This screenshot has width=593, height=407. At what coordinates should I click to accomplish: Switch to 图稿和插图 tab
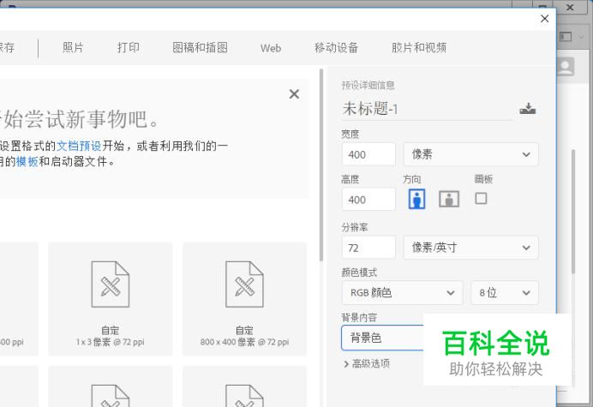point(200,48)
